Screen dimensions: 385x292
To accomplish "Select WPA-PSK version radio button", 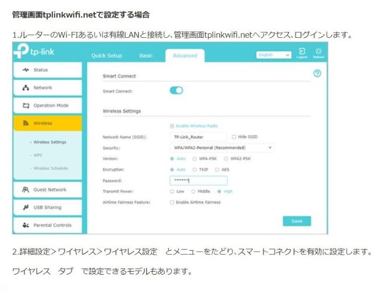I will [x=194, y=159].
